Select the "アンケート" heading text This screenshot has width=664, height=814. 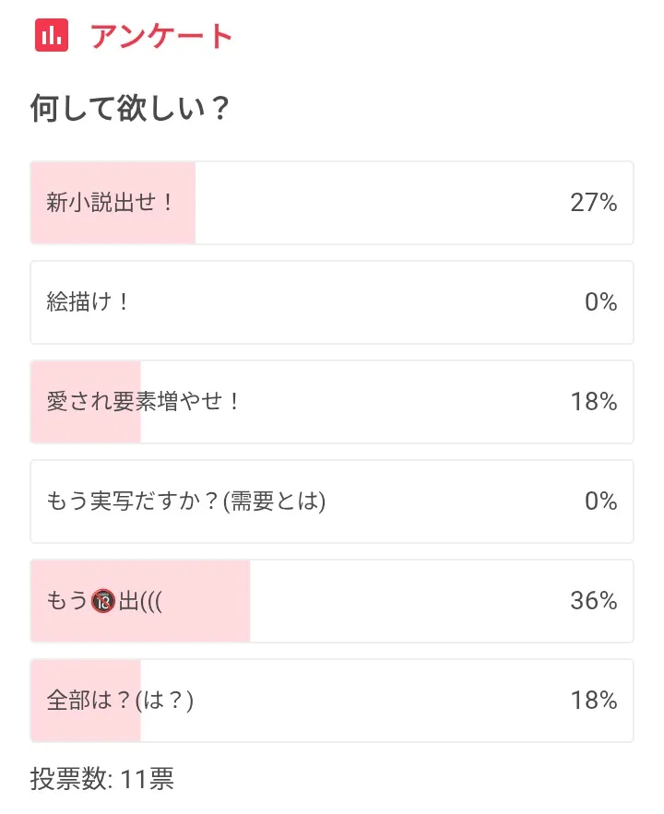point(161,37)
